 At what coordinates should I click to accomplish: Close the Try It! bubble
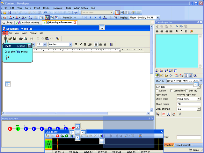(x=30, y=46)
